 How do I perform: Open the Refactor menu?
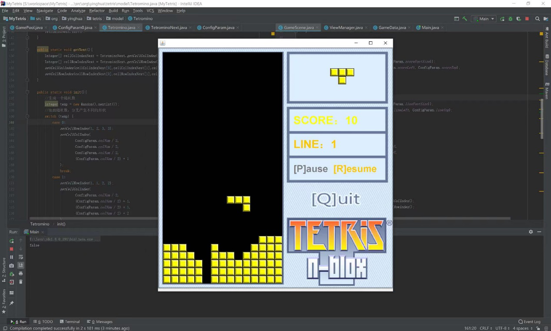97,10
